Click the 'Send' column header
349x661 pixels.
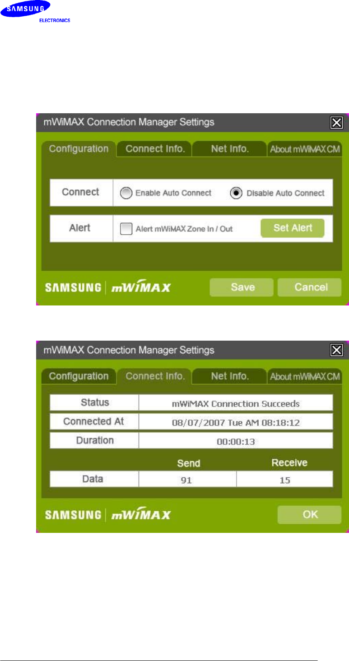pyautogui.click(x=188, y=463)
